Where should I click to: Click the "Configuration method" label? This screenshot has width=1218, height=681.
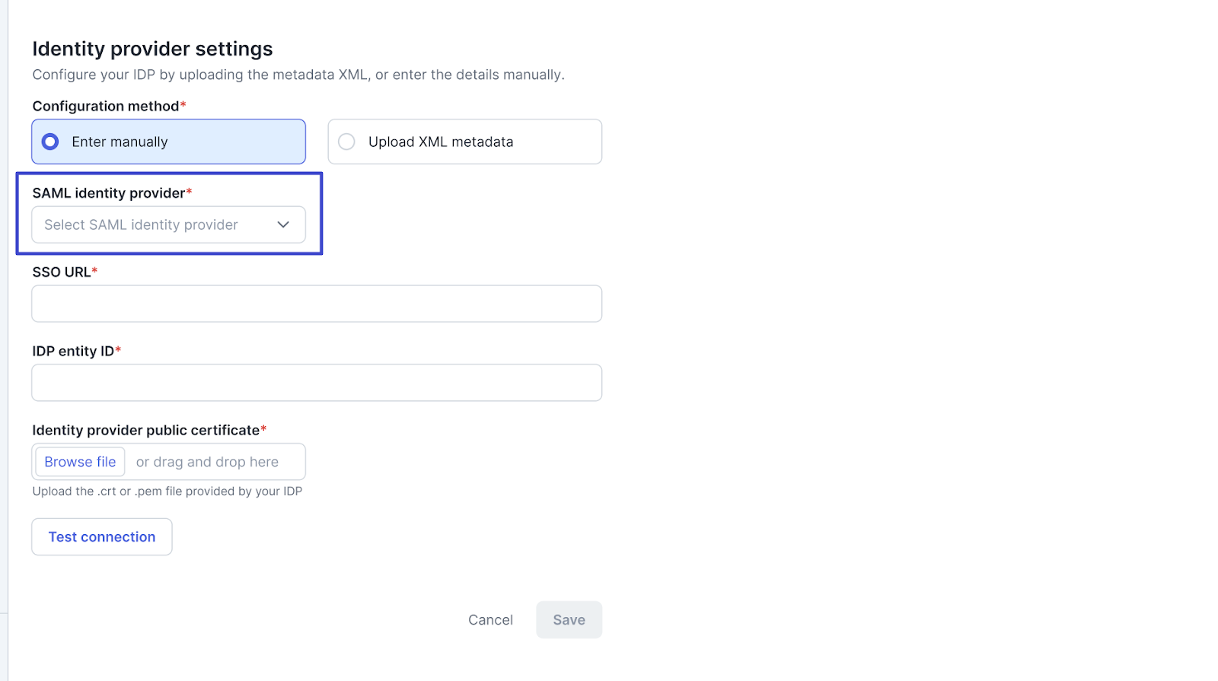point(105,107)
